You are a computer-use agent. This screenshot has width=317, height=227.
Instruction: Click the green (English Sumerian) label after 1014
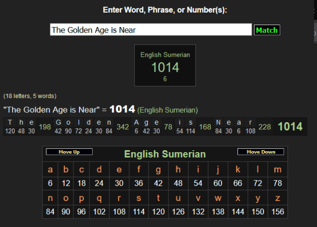(x=168, y=110)
